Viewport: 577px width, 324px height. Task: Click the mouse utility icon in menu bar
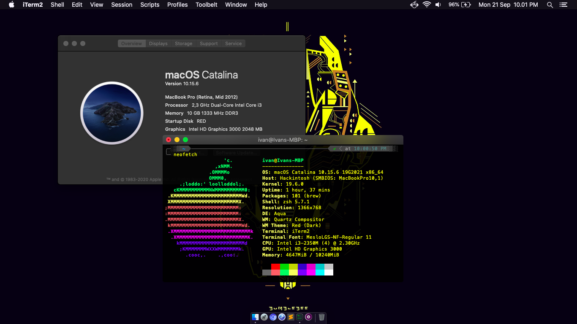coord(414,5)
